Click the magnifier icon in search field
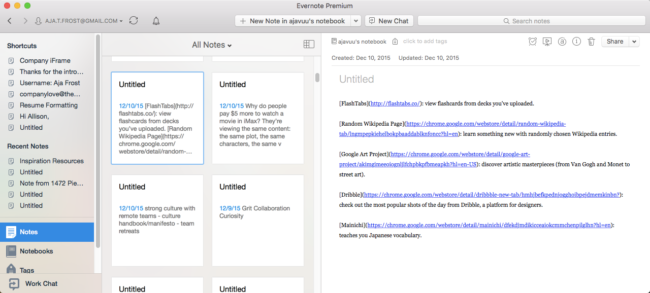Image resolution: width=650 pixels, height=293 pixels. pos(506,21)
